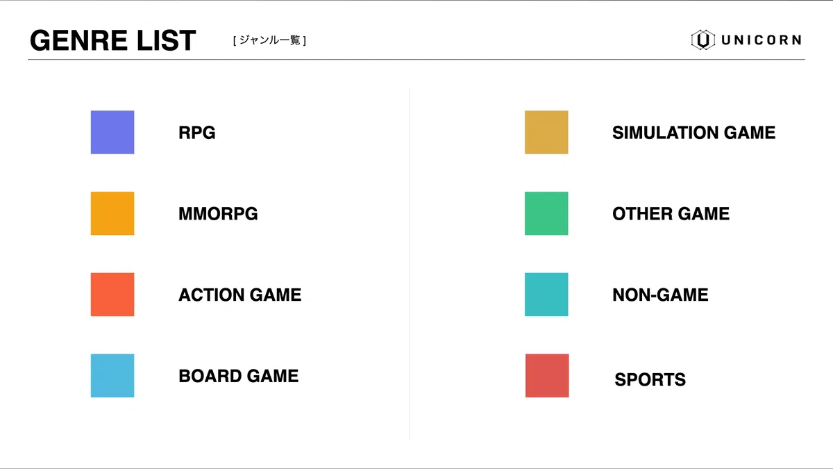Select the light blue Board Game swatch
Screen dimensions: 833x469
[112, 376]
